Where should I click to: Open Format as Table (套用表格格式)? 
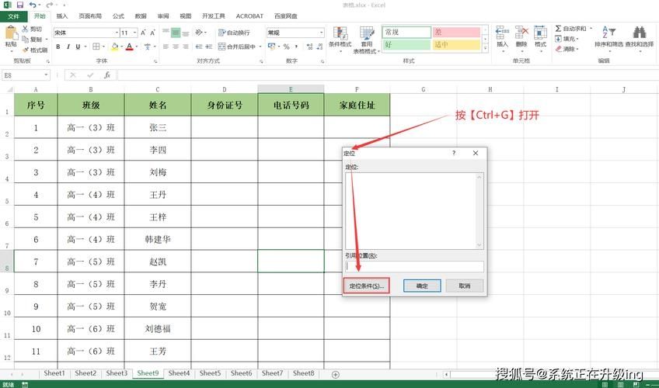click(x=367, y=39)
